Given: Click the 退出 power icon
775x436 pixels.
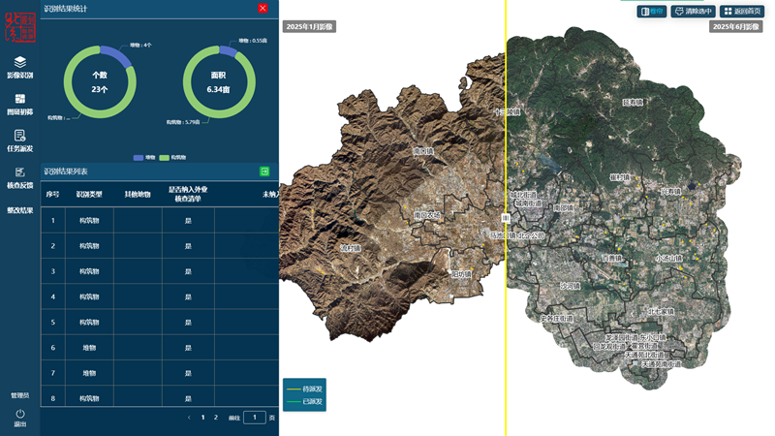Looking at the screenshot, I should click(x=20, y=414).
